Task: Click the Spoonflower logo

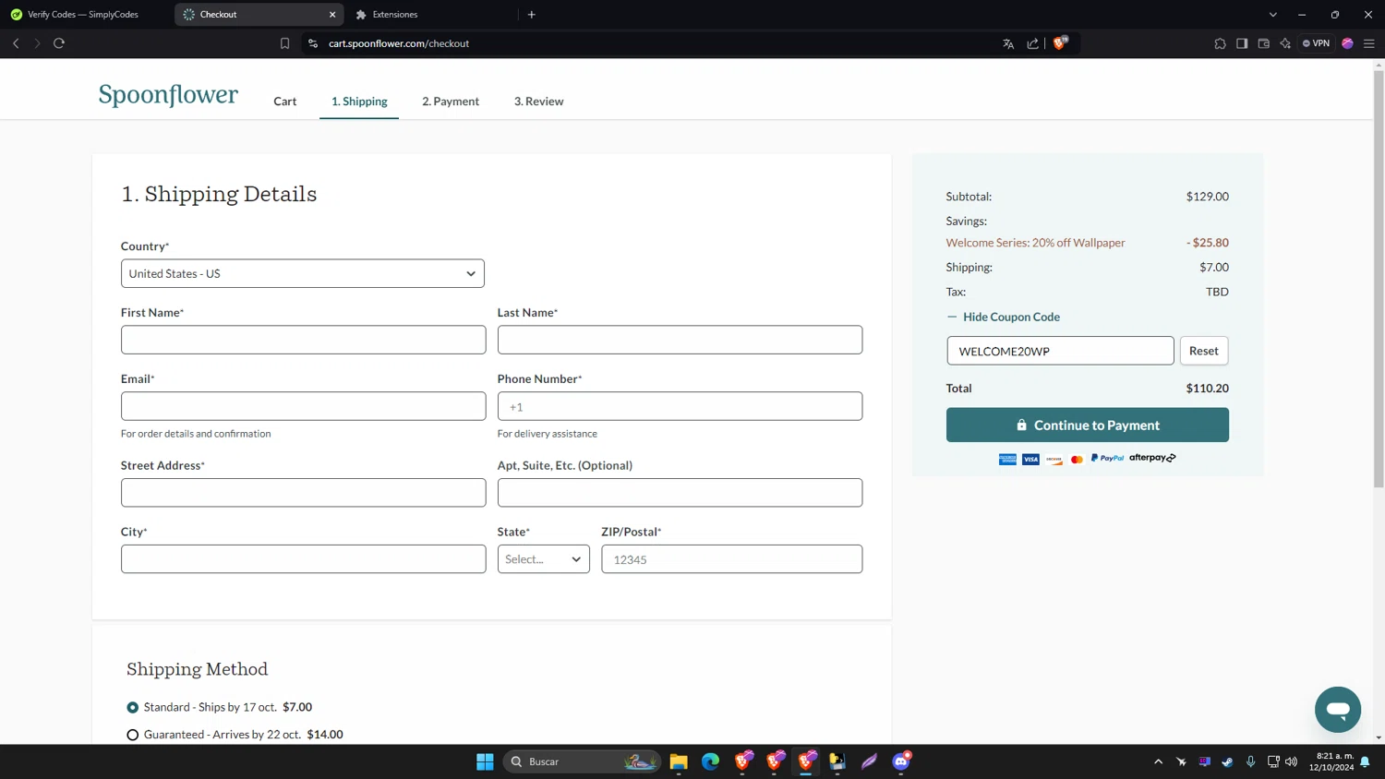Action: click(x=168, y=94)
